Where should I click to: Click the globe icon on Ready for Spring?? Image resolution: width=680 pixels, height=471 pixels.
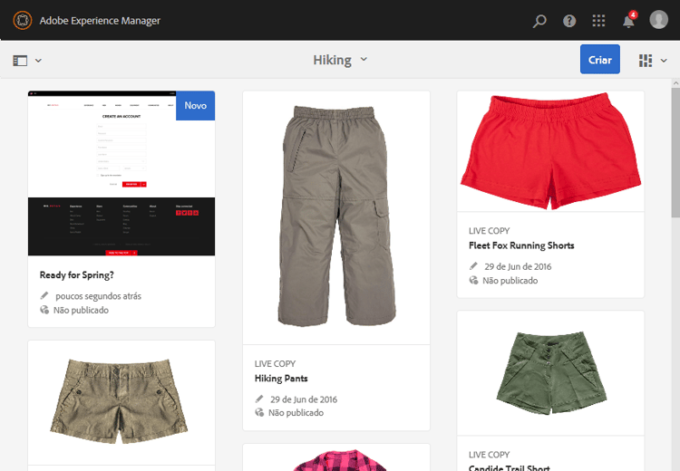[x=44, y=310]
